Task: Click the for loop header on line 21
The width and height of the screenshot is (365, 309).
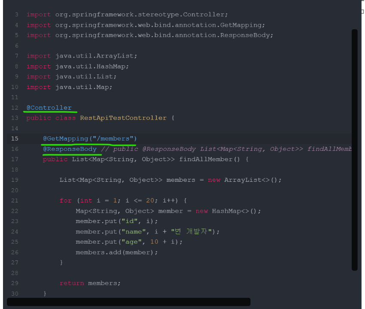Action: pos(123,201)
